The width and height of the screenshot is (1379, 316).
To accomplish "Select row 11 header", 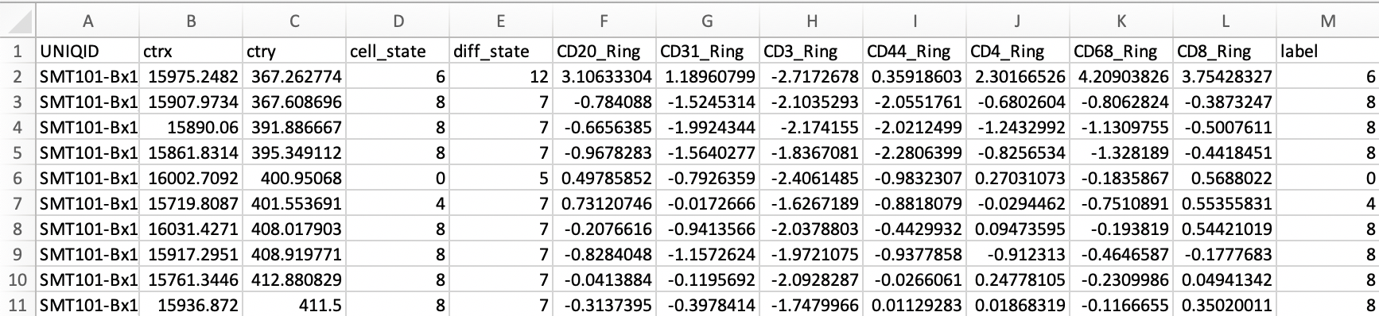I will pyautogui.click(x=17, y=305).
